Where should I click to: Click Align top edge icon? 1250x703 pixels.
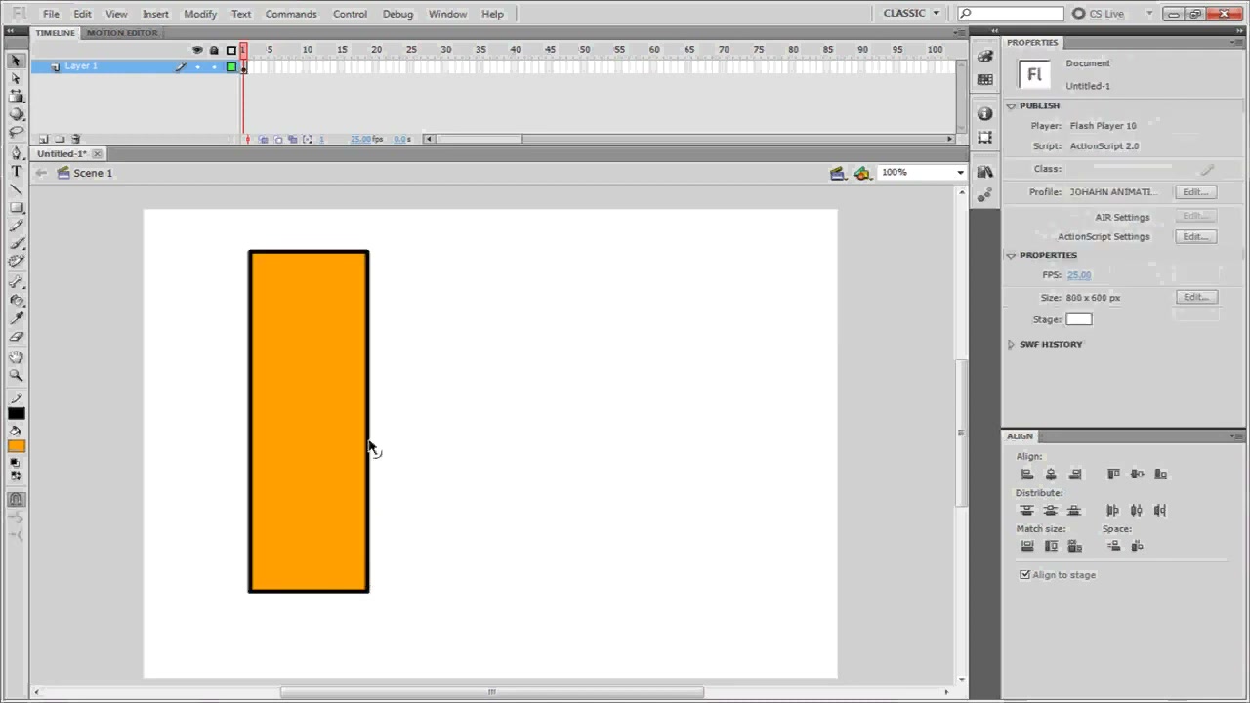click(1113, 474)
